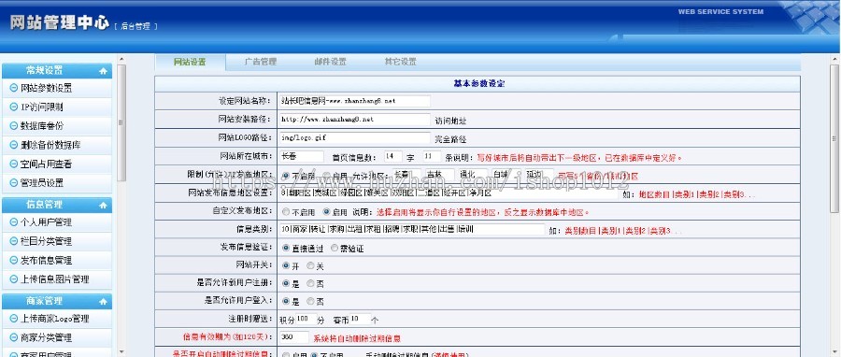
Task: Click the sidebar scrollbar's up arrow
Action: [x=121, y=59]
